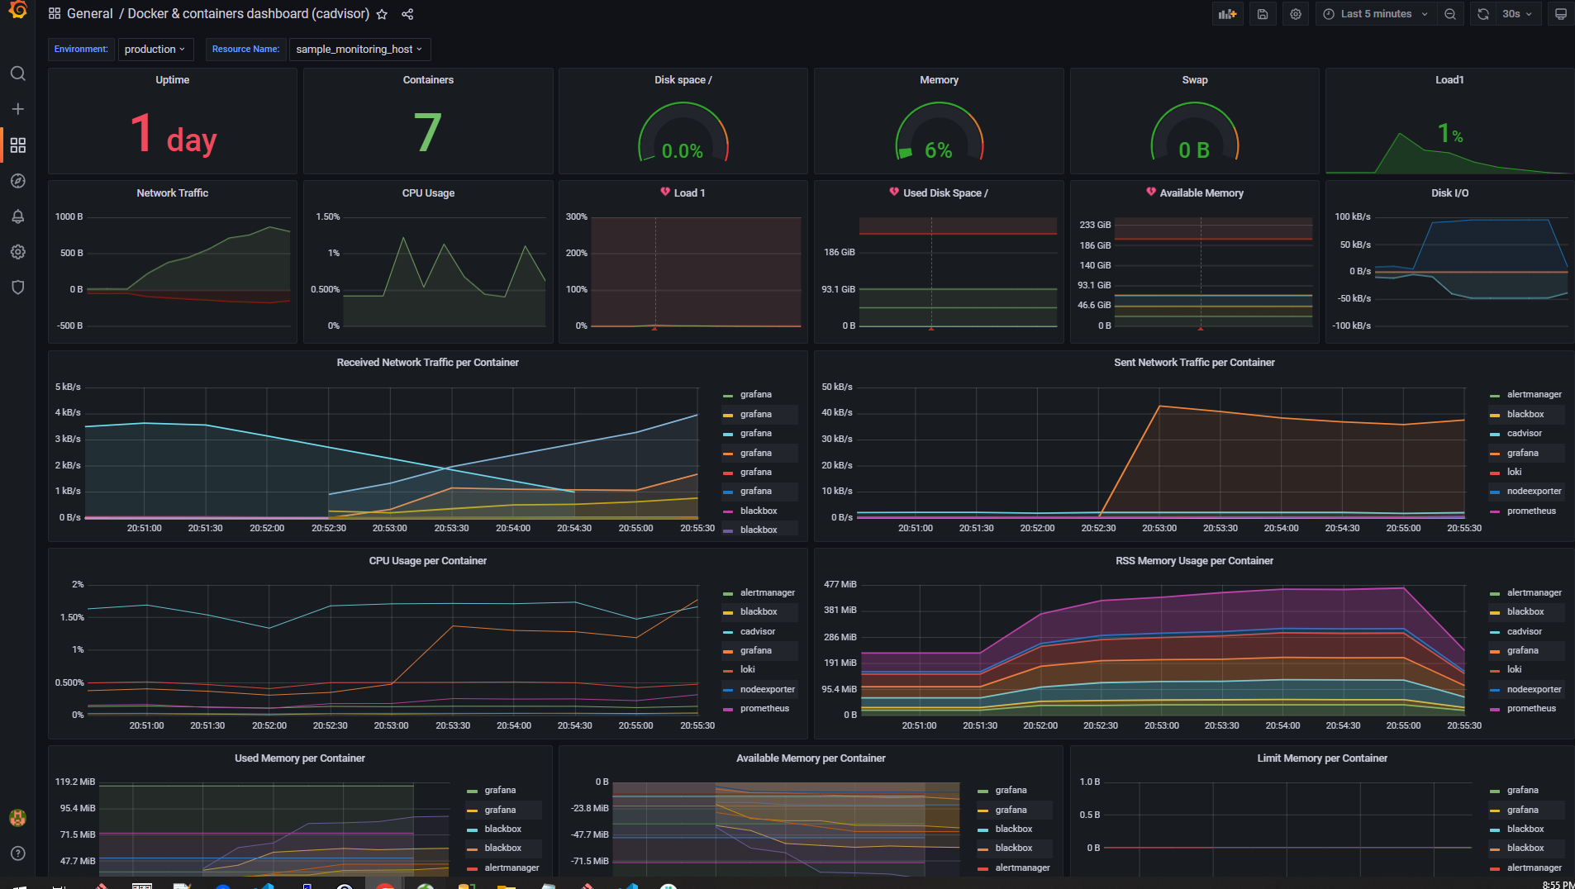Image resolution: width=1575 pixels, height=889 pixels.
Task: Click the Add panel toolbar icon
Action: pos(1227,14)
